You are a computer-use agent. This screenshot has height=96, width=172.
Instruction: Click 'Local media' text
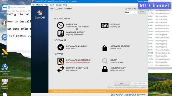(x=71, y=49)
